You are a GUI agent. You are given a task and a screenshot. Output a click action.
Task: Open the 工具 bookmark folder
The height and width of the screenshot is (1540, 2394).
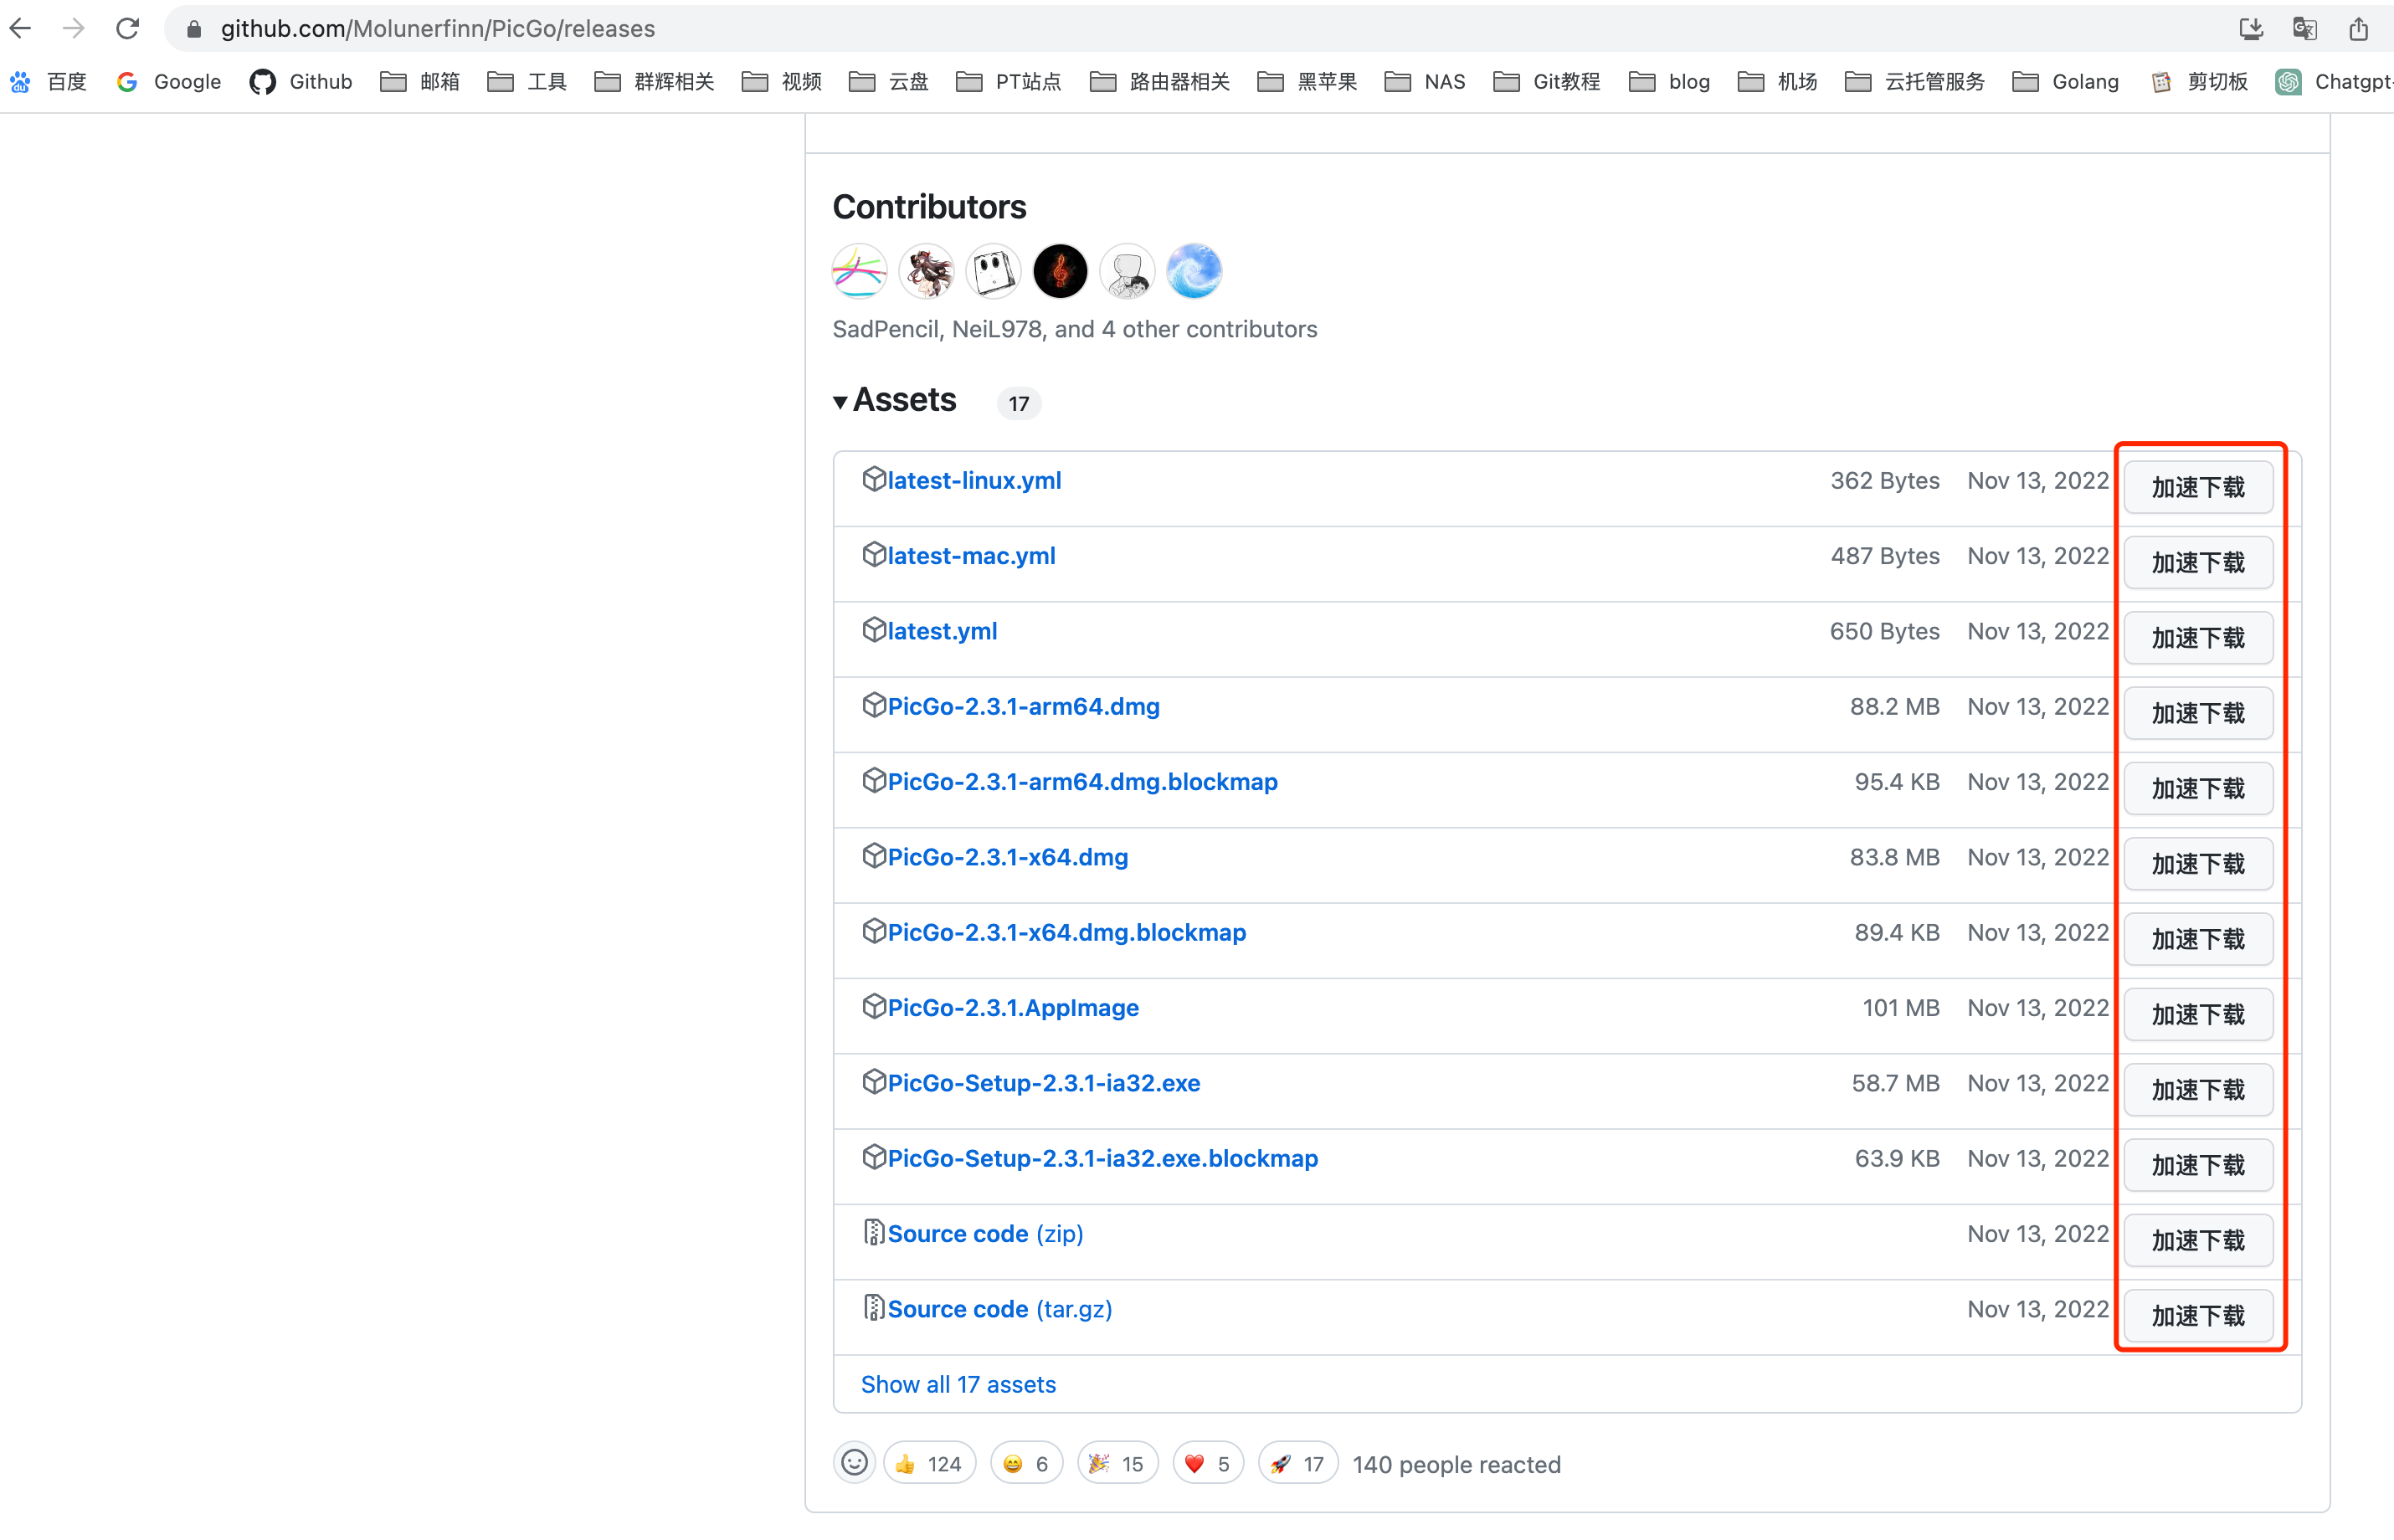(527, 82)
